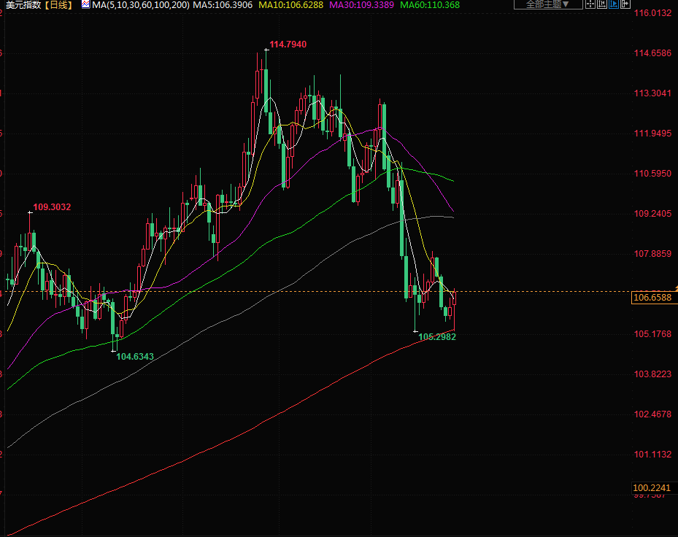Screen dimensions: 678x537
Task: Toggle the highlighted blue playback icon
Action: pyautogui.click(x=613, y=4)
